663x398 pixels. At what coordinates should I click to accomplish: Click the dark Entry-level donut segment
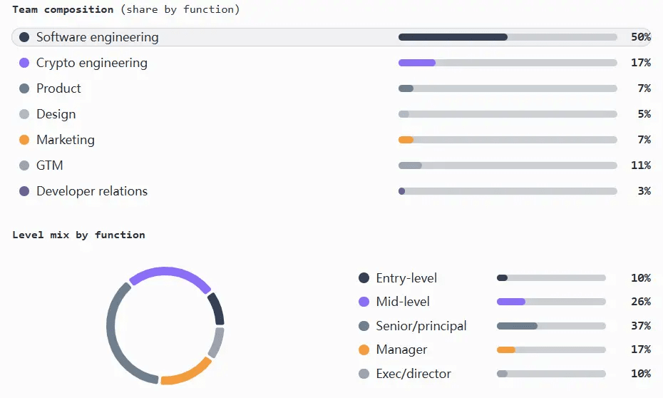click(217, 308)
